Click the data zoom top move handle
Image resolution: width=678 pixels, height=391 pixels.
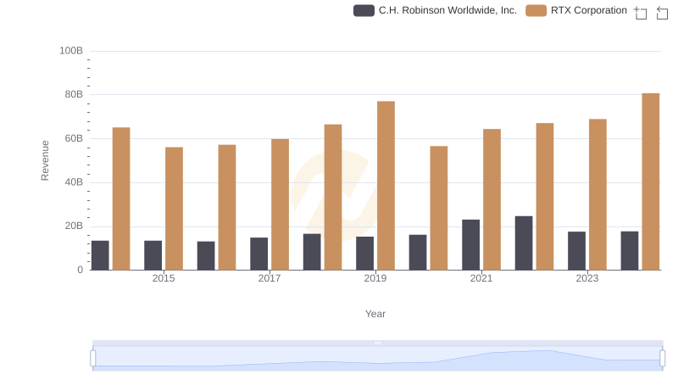377,343
